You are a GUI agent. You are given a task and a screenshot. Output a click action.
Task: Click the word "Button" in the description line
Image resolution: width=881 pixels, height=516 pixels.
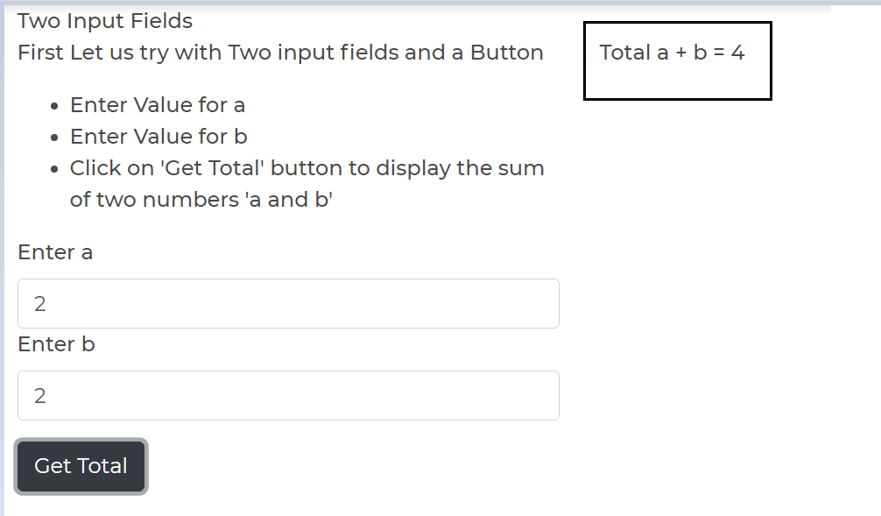506,53
